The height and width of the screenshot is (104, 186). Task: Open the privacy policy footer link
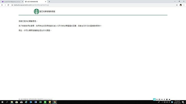23,99
